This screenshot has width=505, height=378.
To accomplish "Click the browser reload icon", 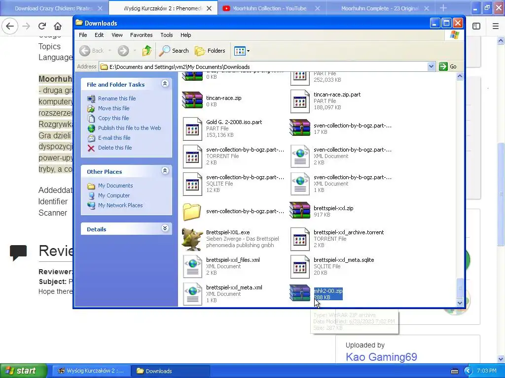I will click(42, 26).
